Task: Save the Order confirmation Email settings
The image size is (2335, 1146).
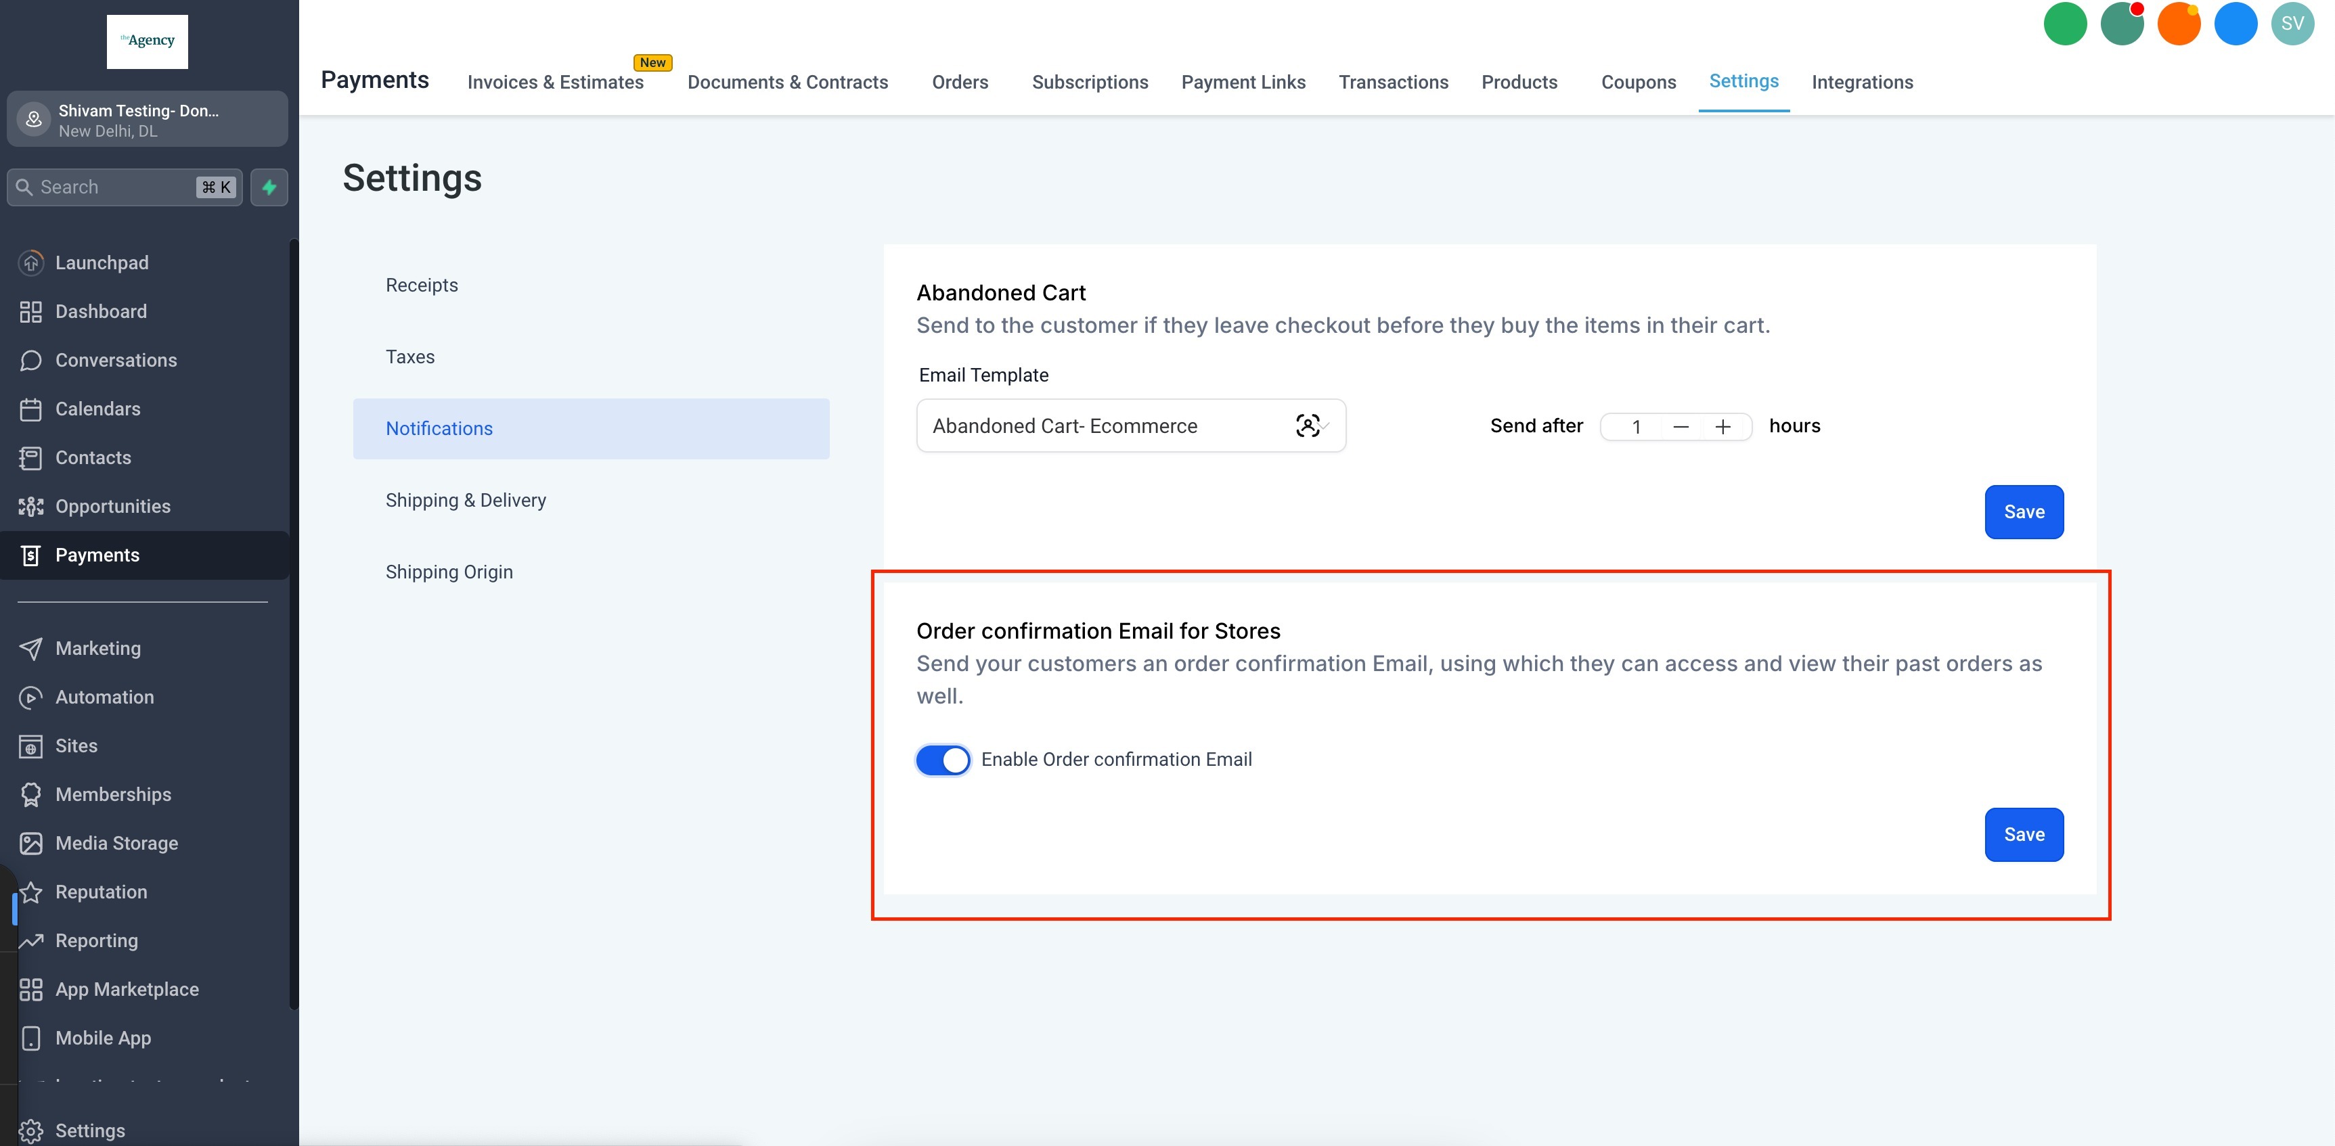Action: [2023, 834]
